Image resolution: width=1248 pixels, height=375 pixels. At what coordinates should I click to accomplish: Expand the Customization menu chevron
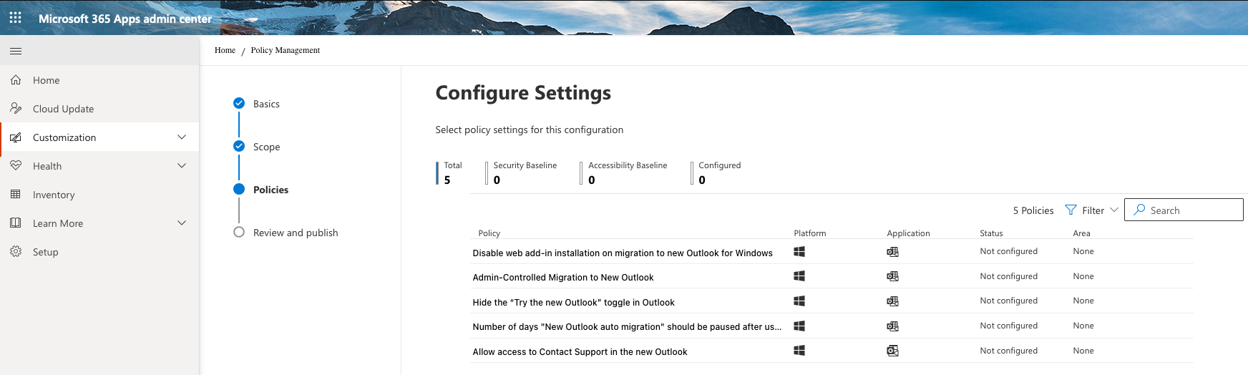[182, 137]
